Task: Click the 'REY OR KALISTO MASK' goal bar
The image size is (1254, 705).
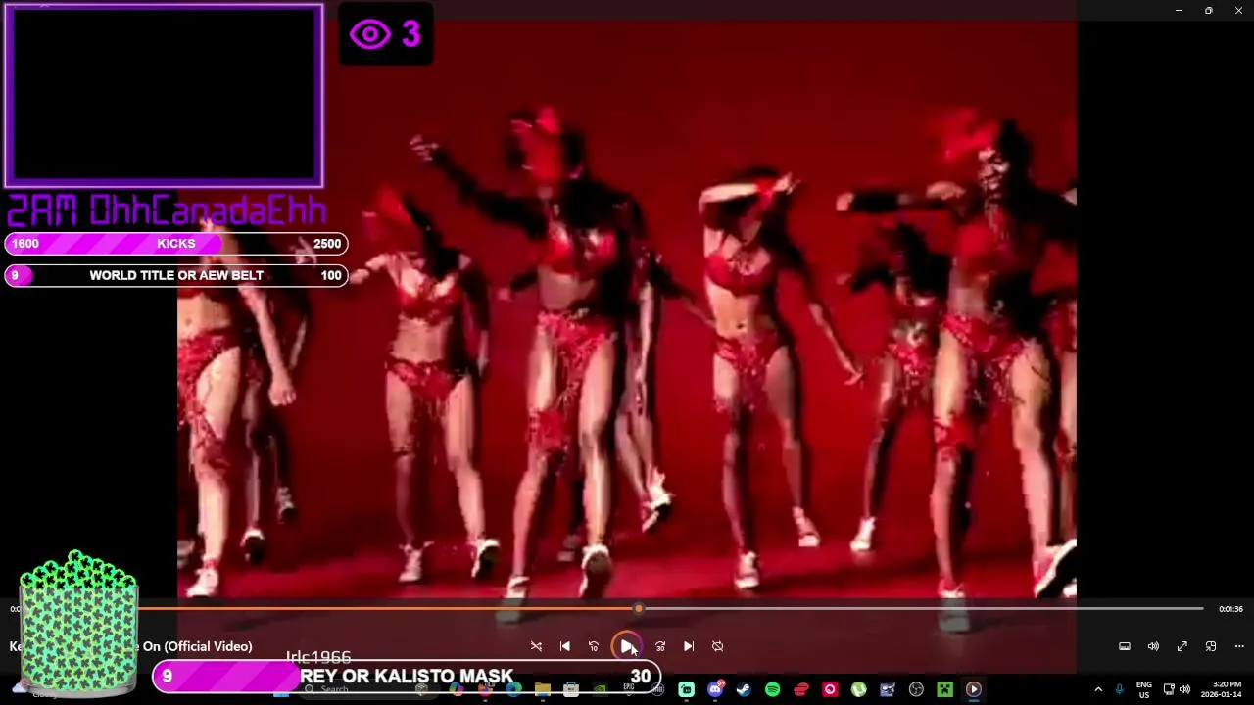Action: tap(407, 677)
